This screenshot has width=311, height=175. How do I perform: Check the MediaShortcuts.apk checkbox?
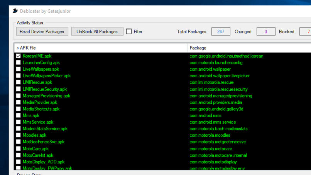18,109
